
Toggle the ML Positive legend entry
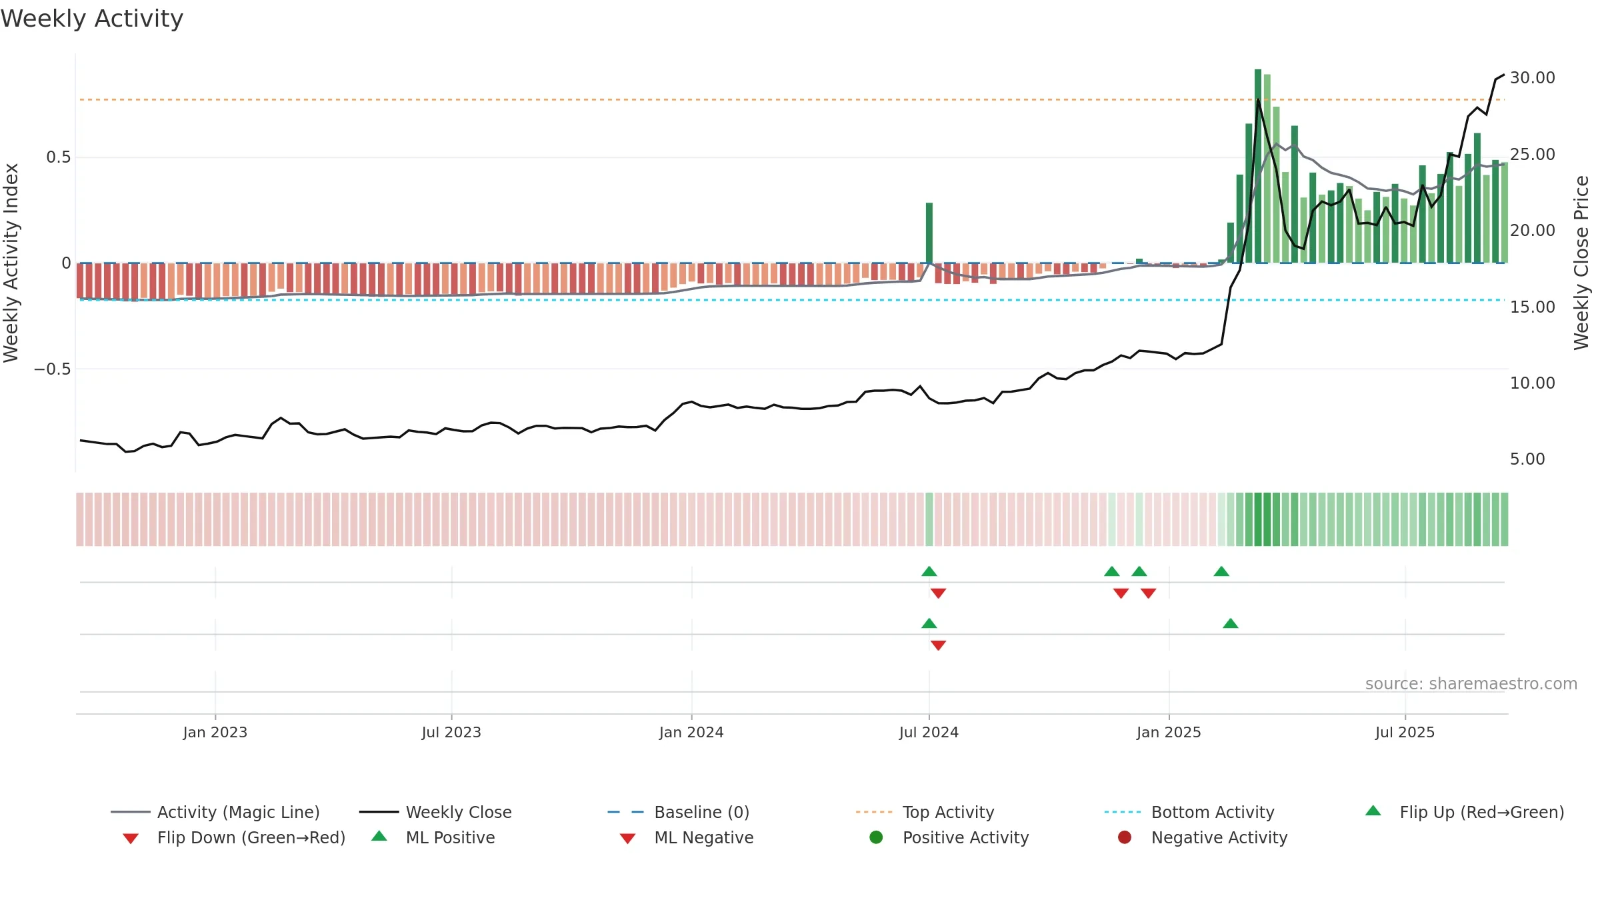(x=433, y=837)
